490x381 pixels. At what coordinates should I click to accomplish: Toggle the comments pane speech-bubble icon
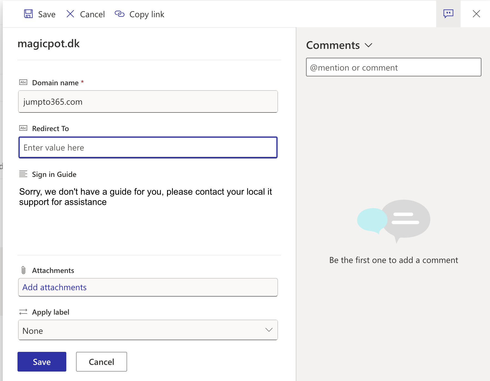click(x=448, y=14)
